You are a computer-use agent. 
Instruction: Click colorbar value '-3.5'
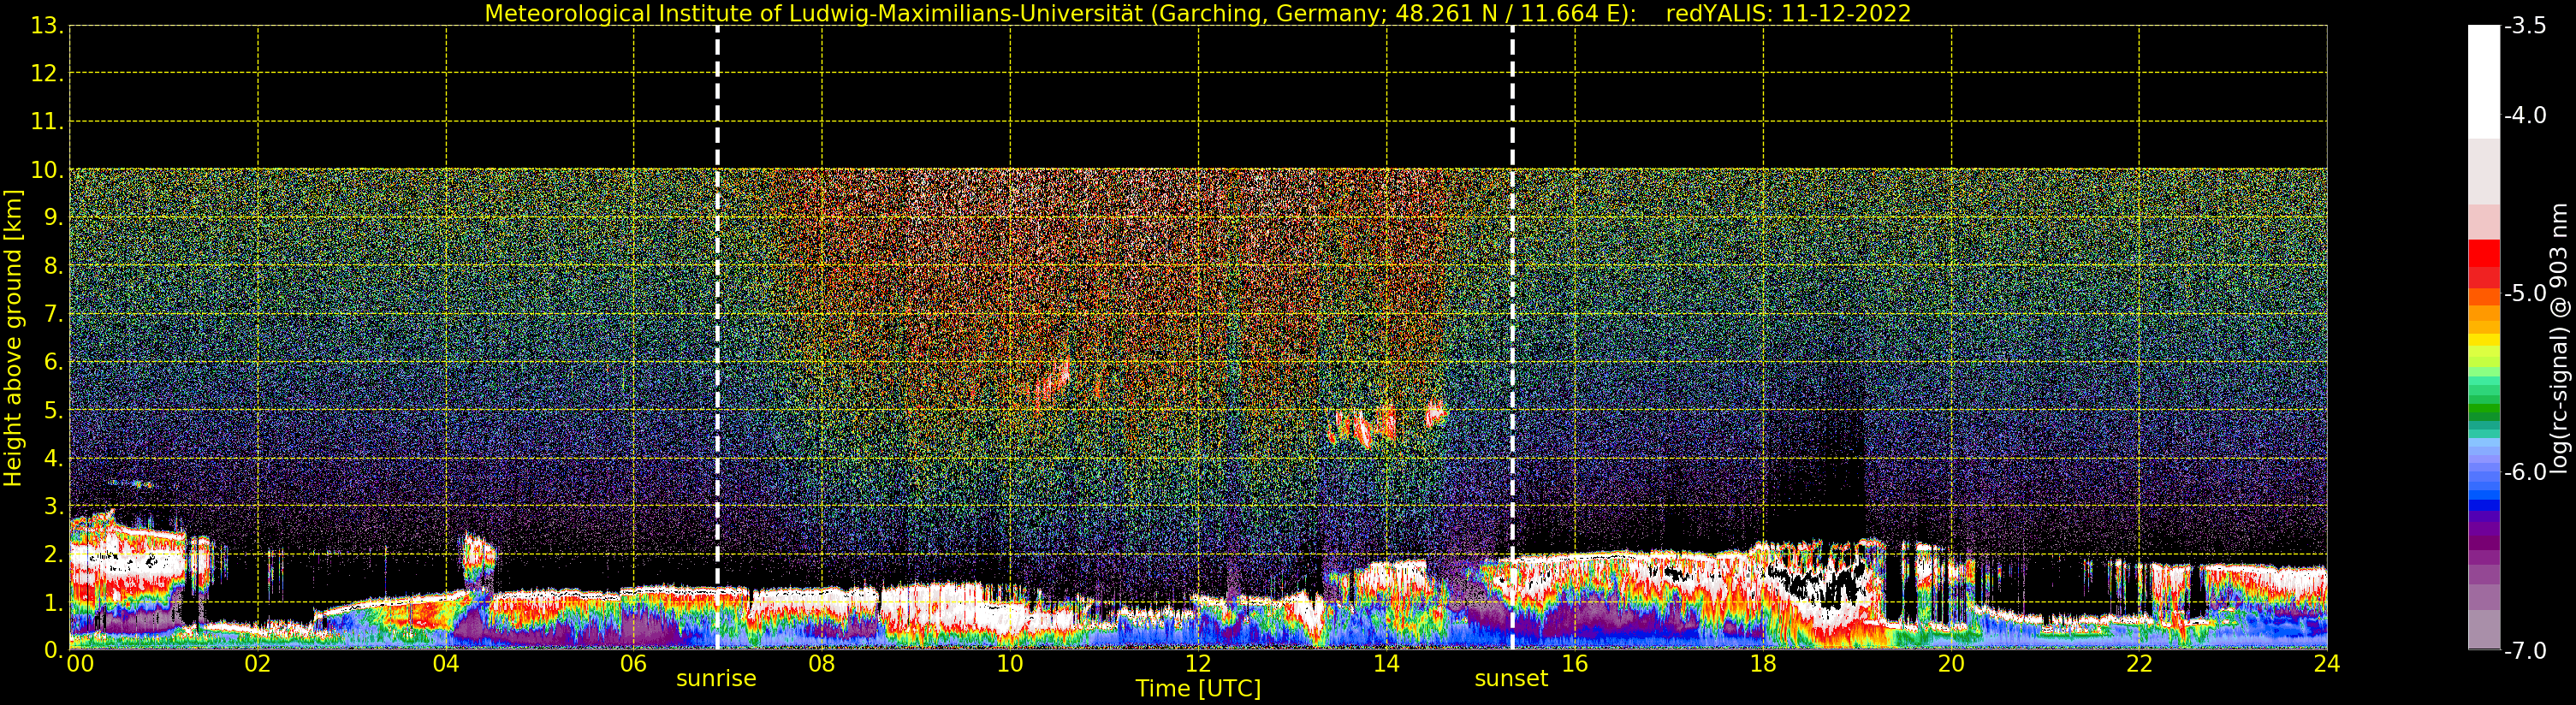pyautogui.click(x=2525, y=26)
